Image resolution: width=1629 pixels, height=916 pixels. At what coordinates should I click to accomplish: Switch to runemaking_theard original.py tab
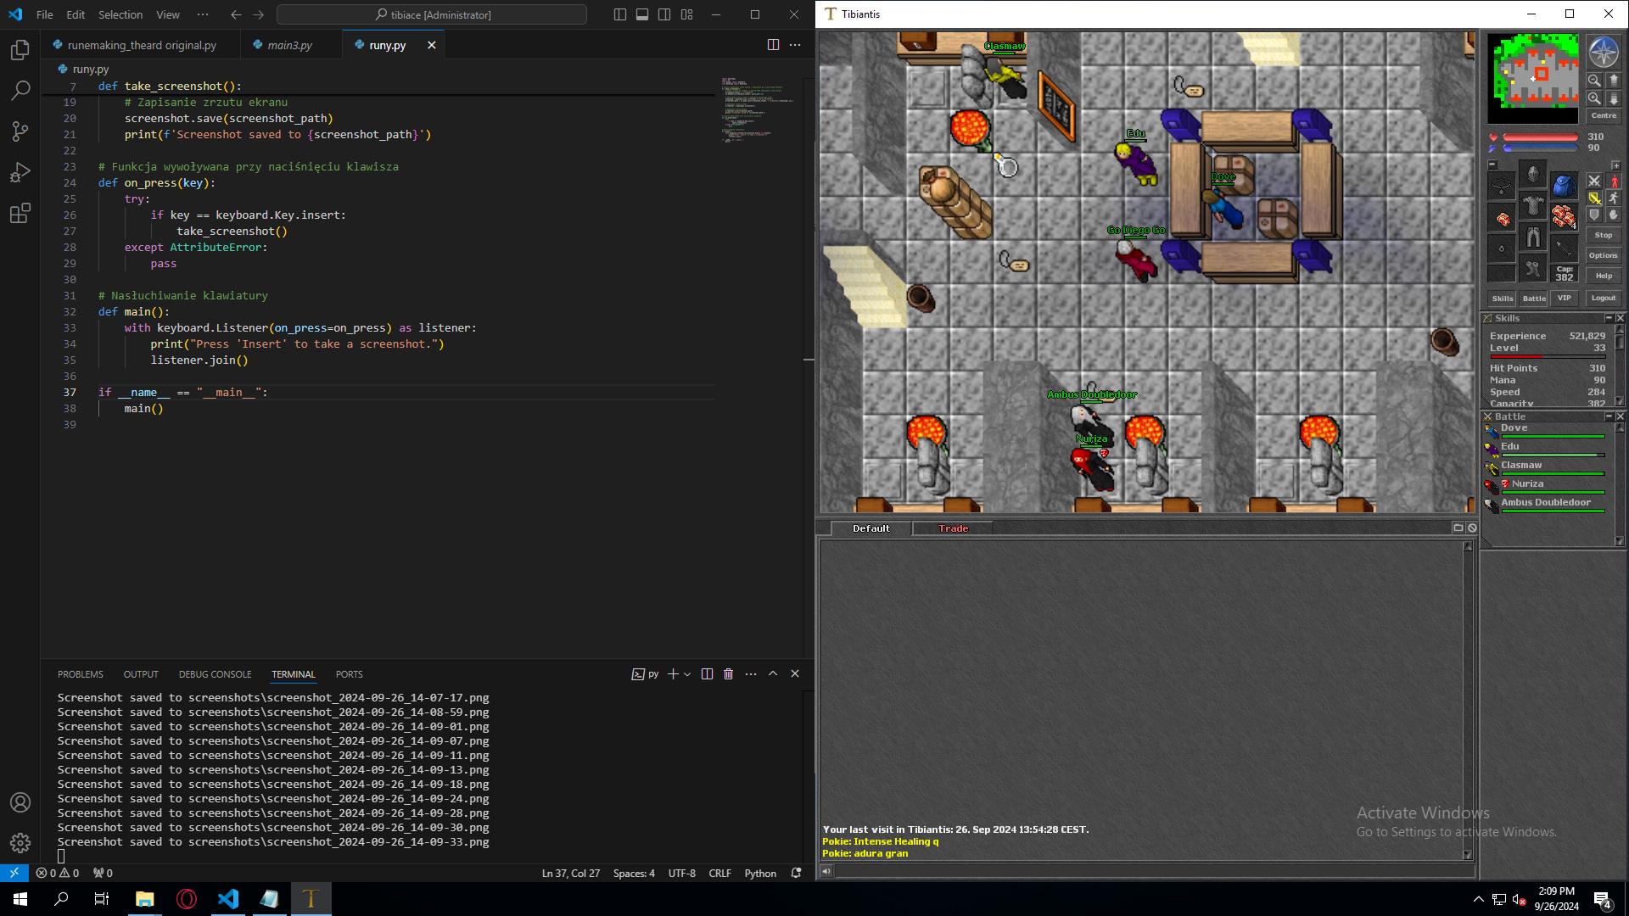coord(141,45)
